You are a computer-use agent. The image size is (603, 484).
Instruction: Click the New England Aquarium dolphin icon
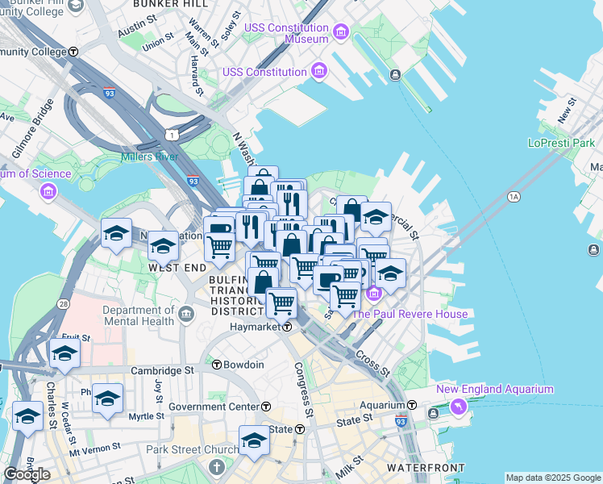(x=459, y=407)
